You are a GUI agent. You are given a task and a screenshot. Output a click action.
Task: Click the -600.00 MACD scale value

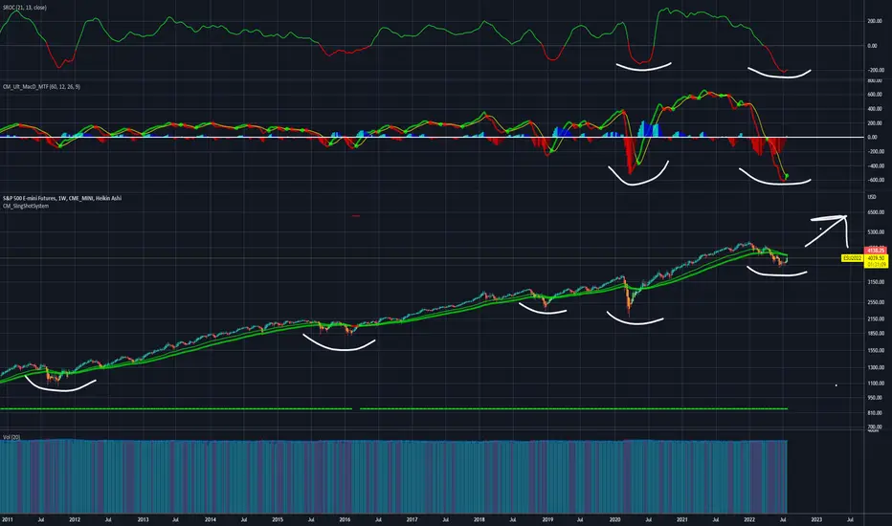pyautogui.click(x=875, y=180)
